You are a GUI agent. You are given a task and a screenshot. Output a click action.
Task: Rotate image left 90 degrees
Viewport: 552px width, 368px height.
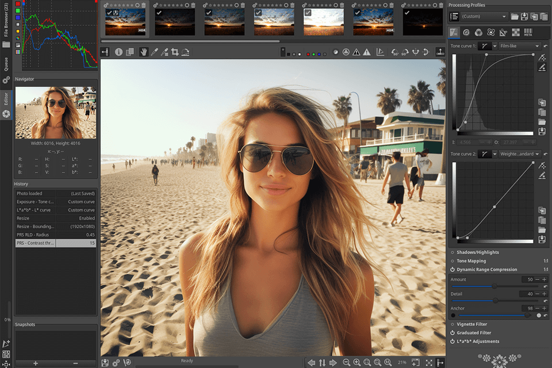(394, 52)
